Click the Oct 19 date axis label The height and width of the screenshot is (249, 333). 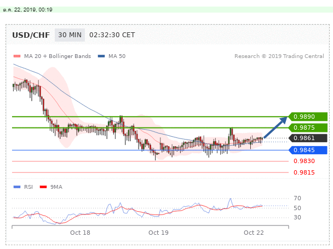158,233
